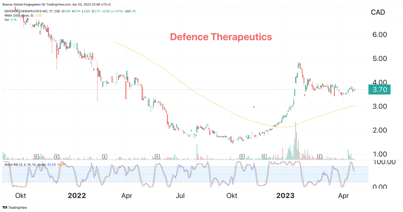
Task: Click the orange Stoch RSI value 66.01
Action: point(61,164)
